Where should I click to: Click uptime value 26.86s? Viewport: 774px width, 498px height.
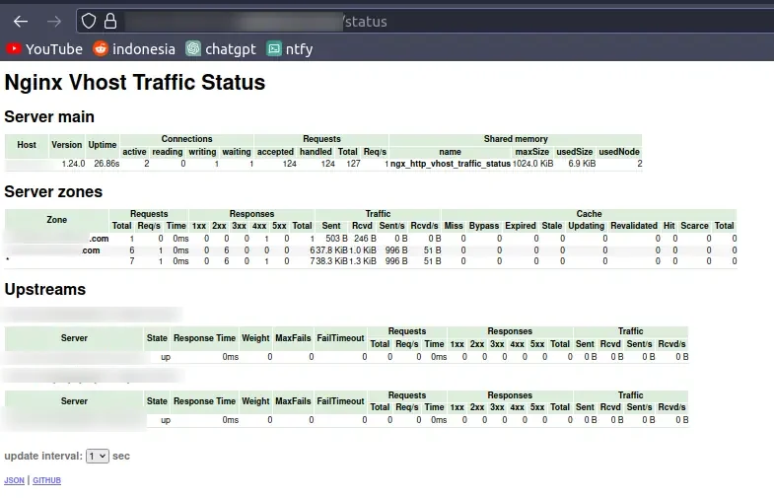(106, 164)
